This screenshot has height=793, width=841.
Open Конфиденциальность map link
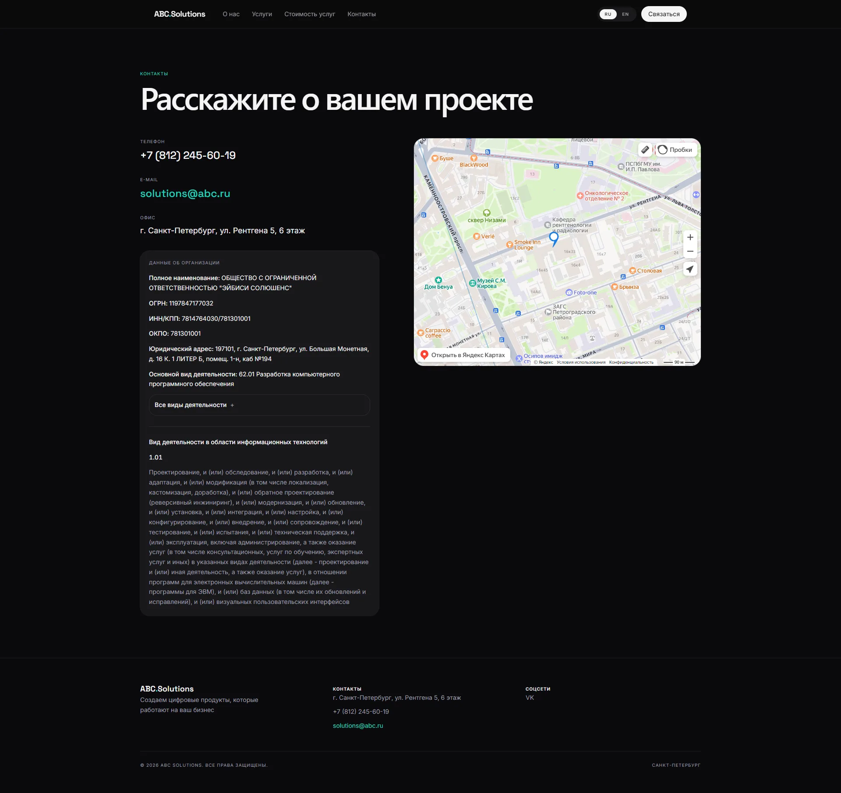click(x=631, y=362)
